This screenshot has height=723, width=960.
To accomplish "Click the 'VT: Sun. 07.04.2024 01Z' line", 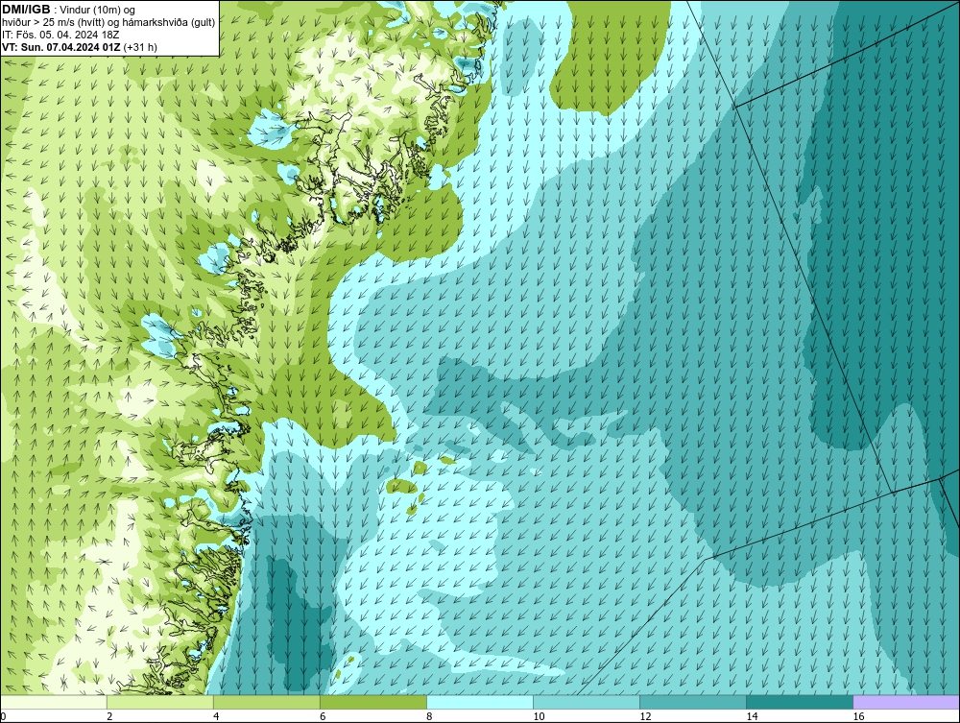I will pos(61,47).
